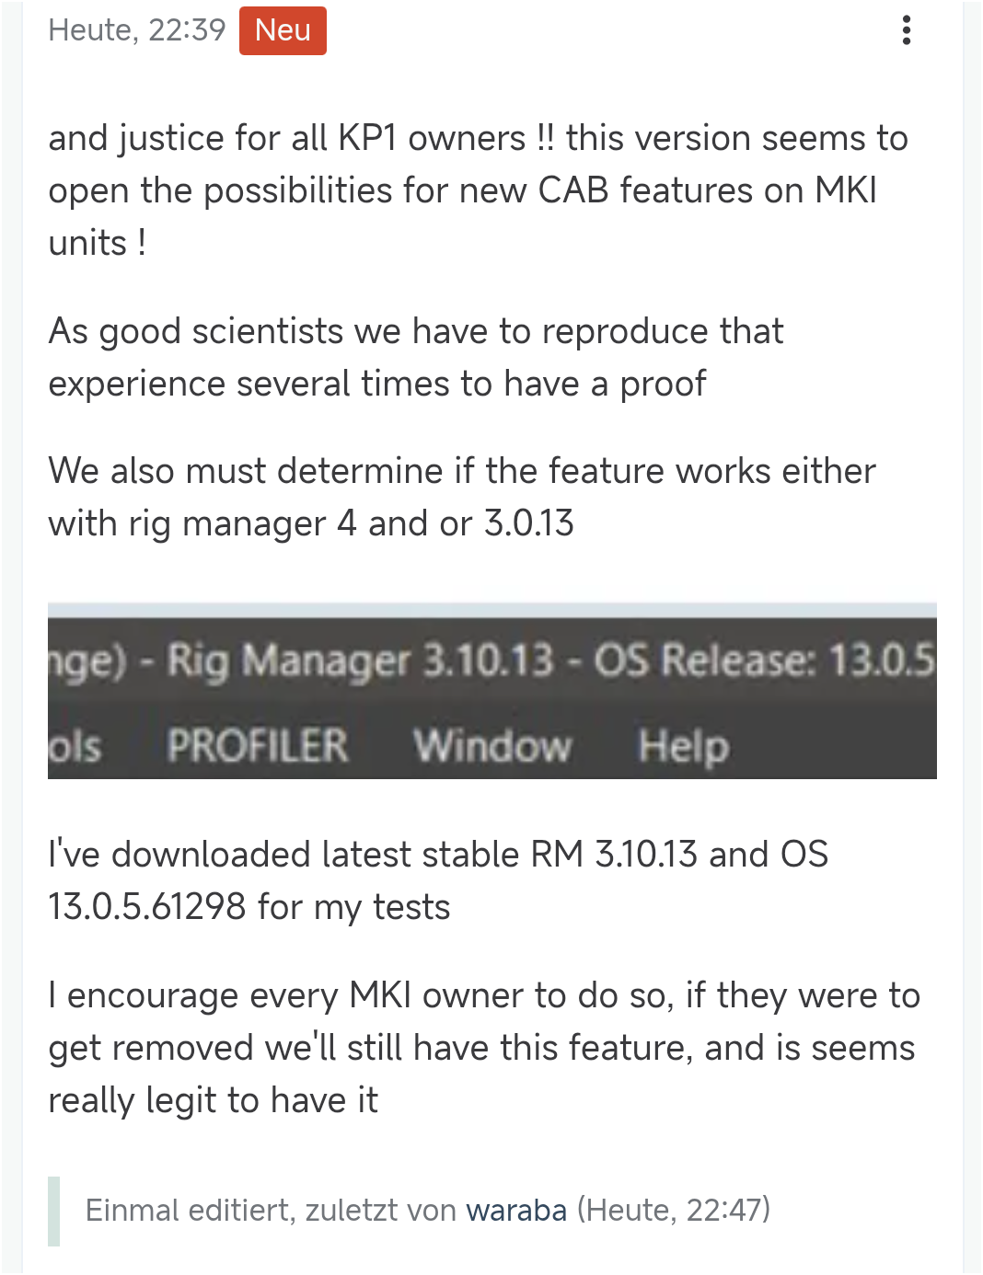
Task: Open the waraba user profile link
Action: tap(515, 1210)
